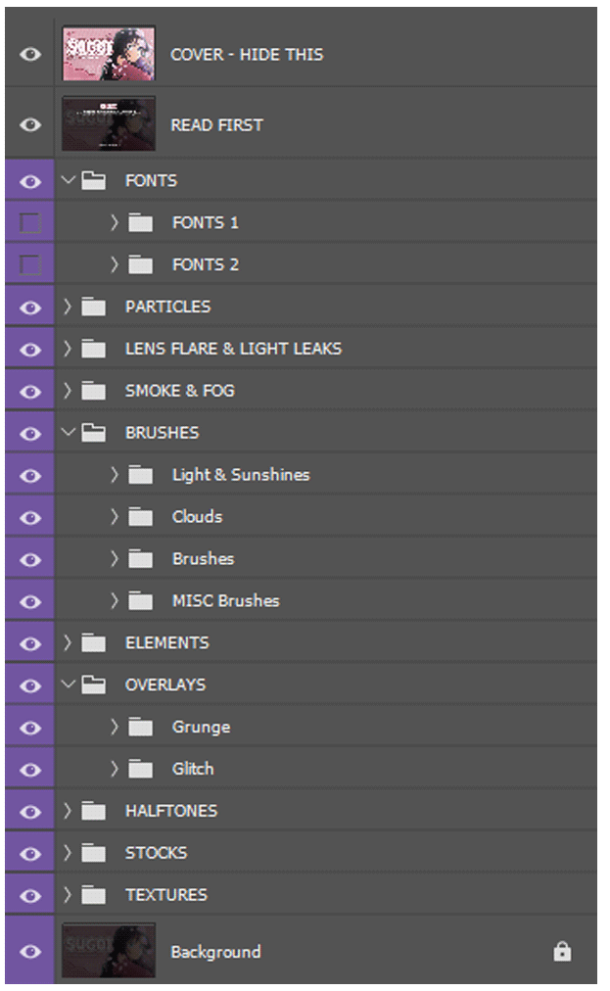Expand the HALFTONES group
The image size is (610, 991).
point(68,810)
